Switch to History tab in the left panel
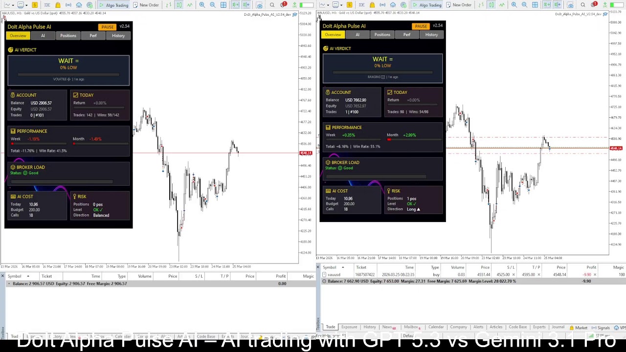The image size is (626, 352). (118, 36)
